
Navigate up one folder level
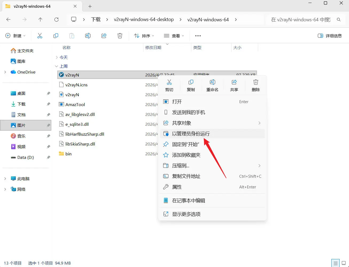coord(40,19)
